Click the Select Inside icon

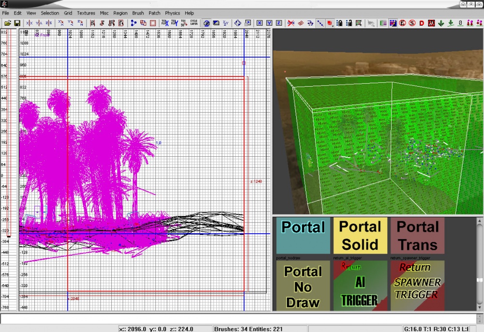tap(121, 23)
